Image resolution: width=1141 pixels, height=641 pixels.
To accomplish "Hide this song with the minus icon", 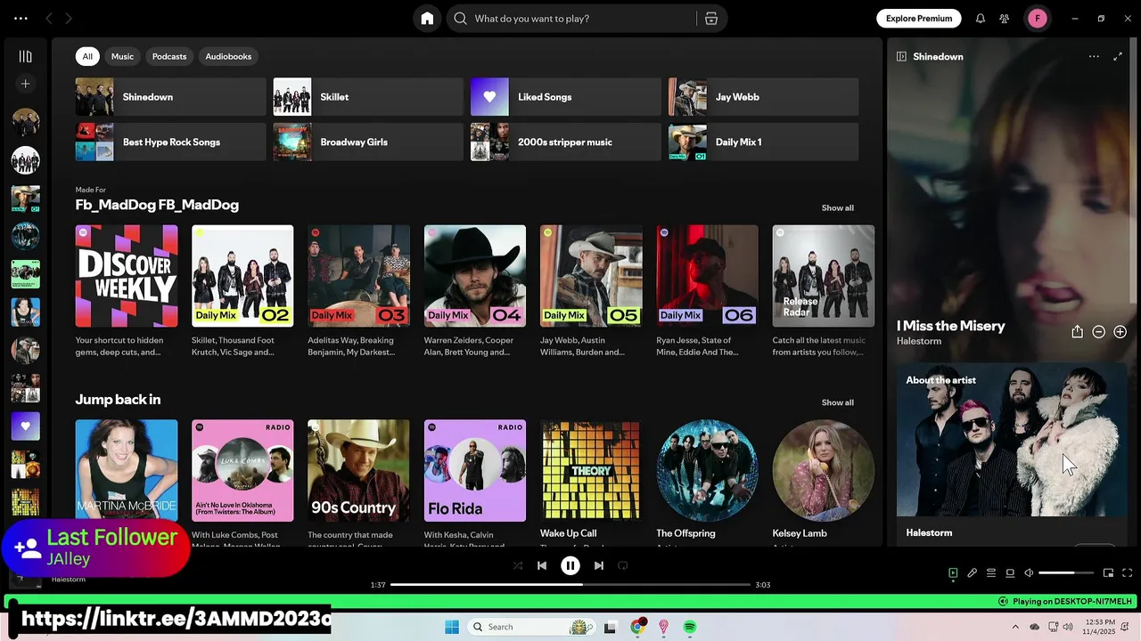I will 1099,331.
